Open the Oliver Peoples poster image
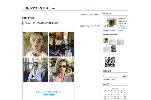 49,65
